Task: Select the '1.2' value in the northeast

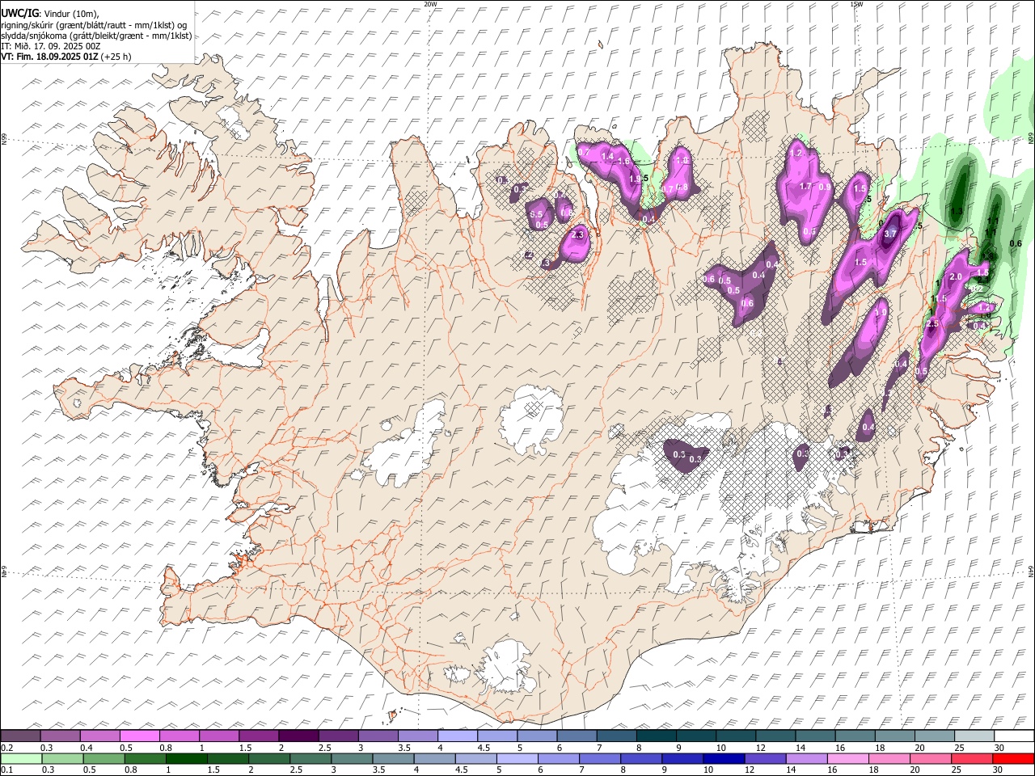Action: pos(796,153)
